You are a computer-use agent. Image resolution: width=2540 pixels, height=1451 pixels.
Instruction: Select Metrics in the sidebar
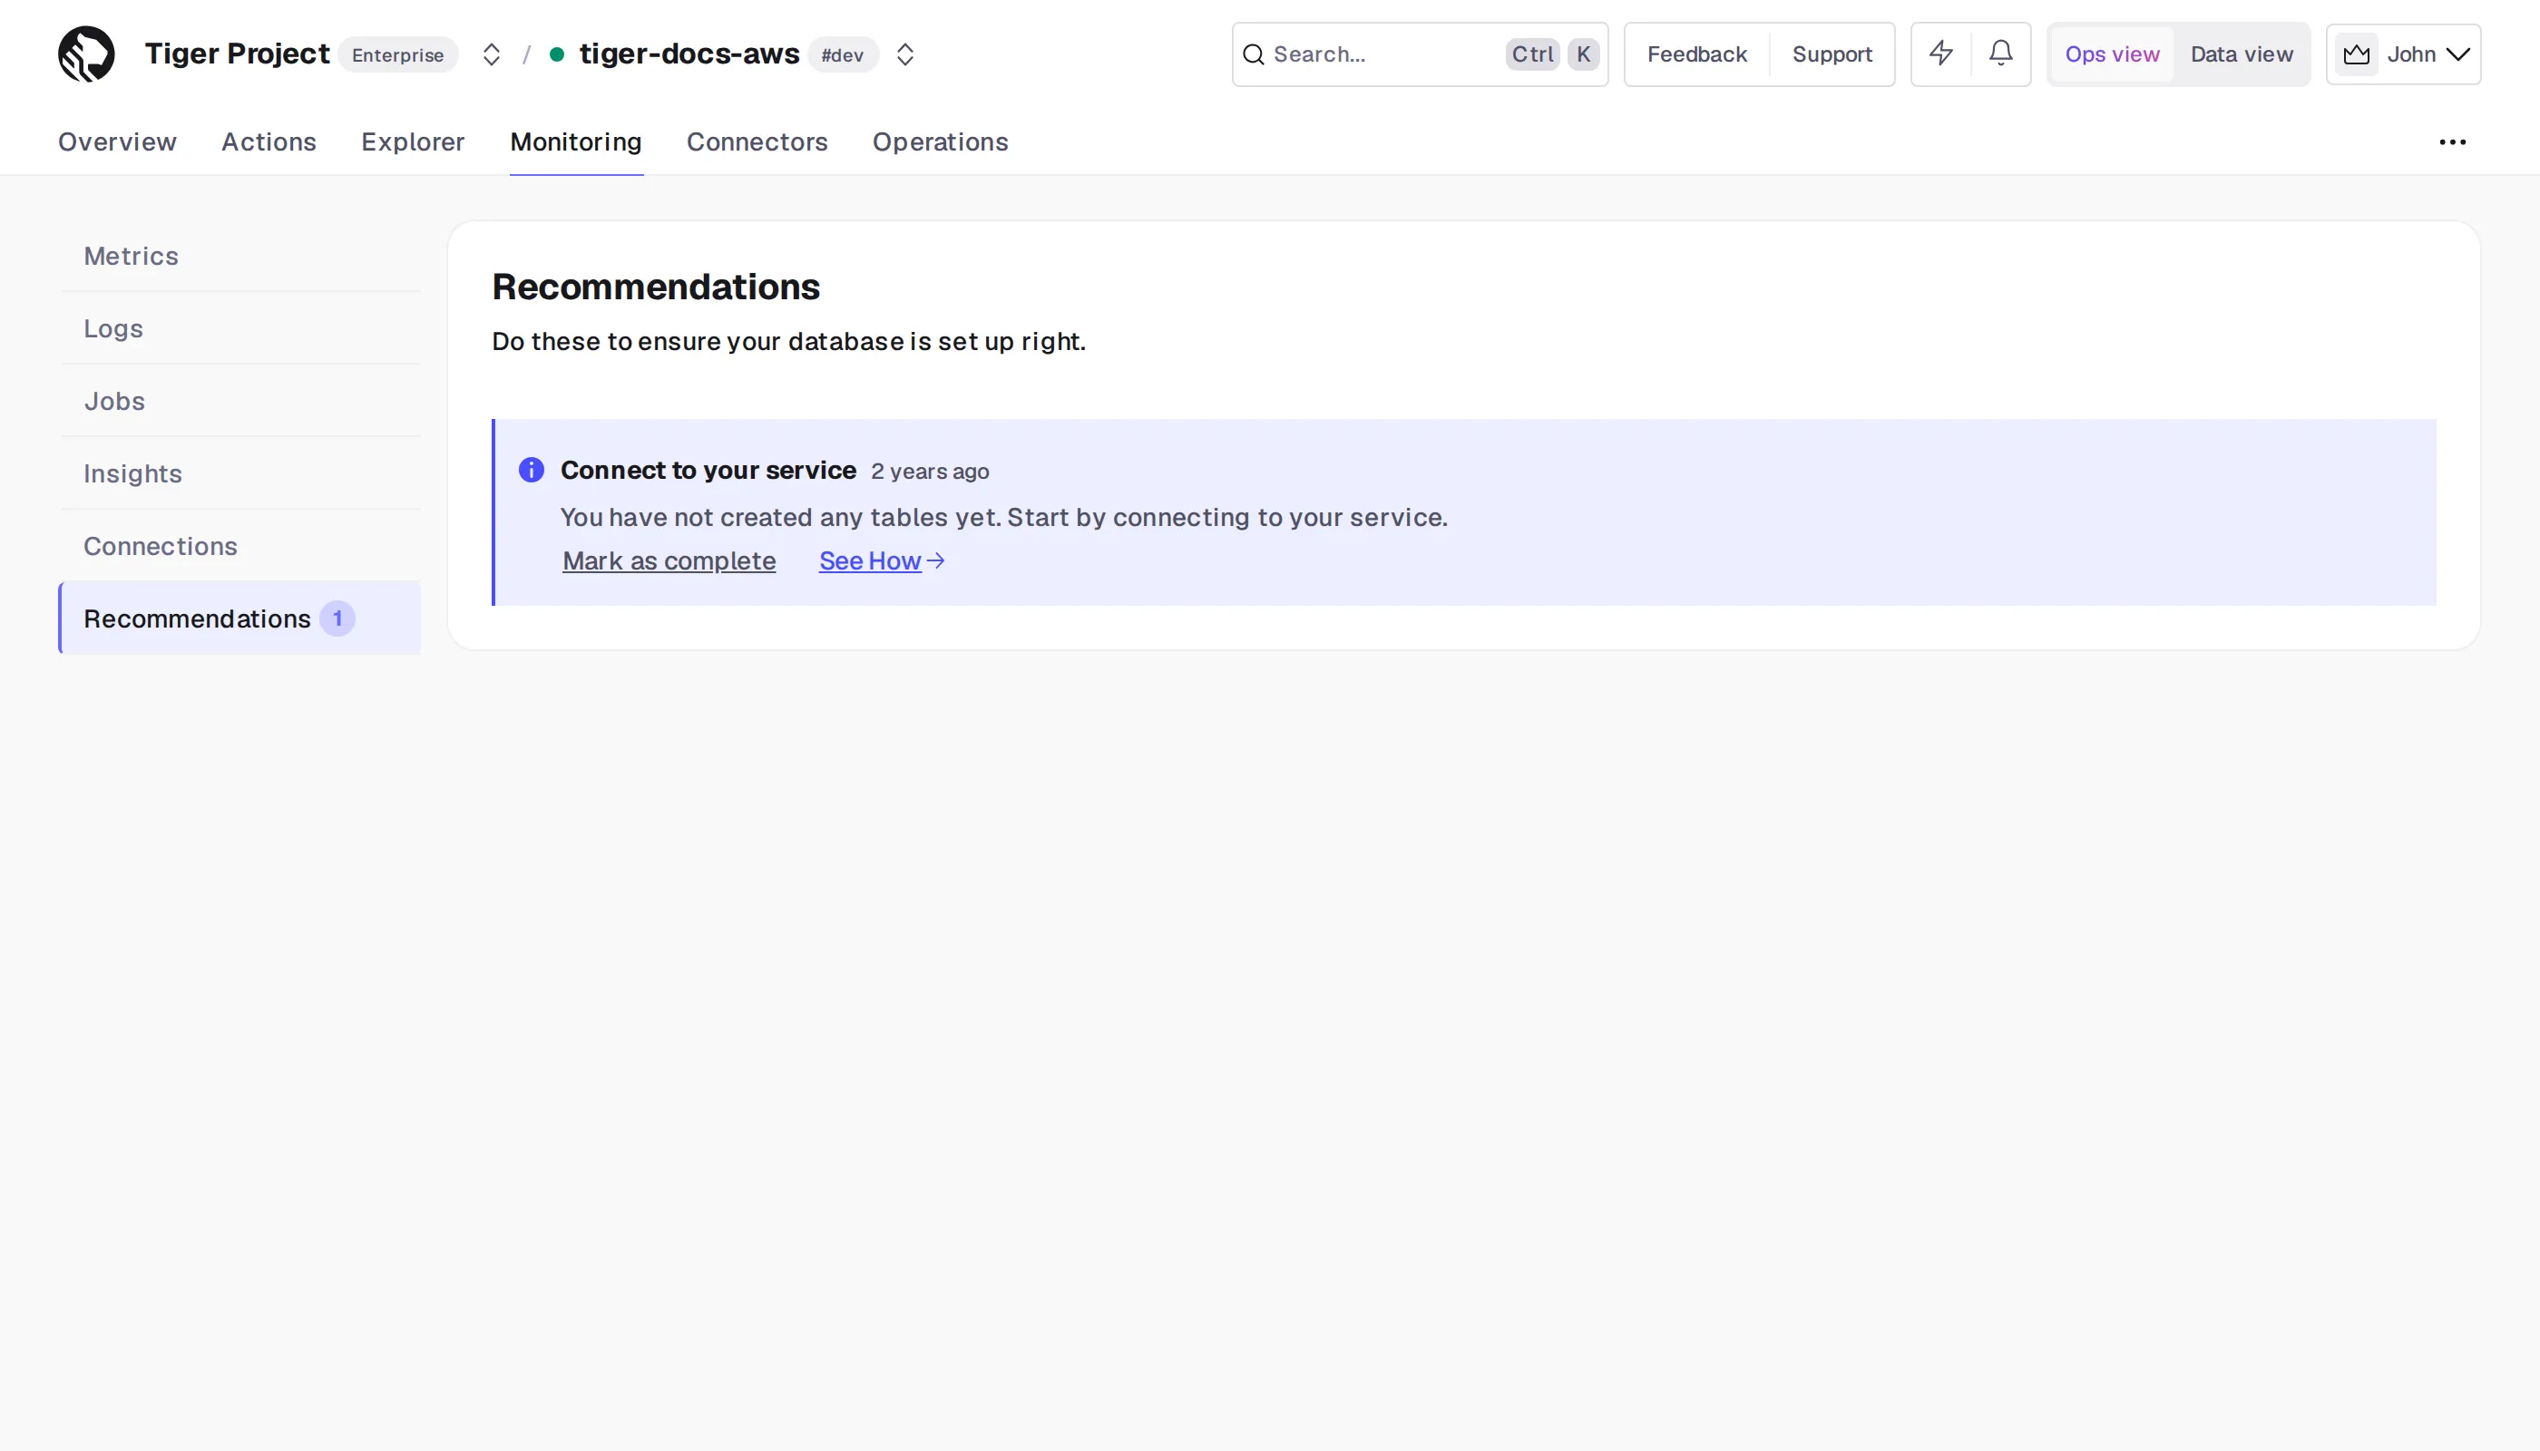coord(240,256)
